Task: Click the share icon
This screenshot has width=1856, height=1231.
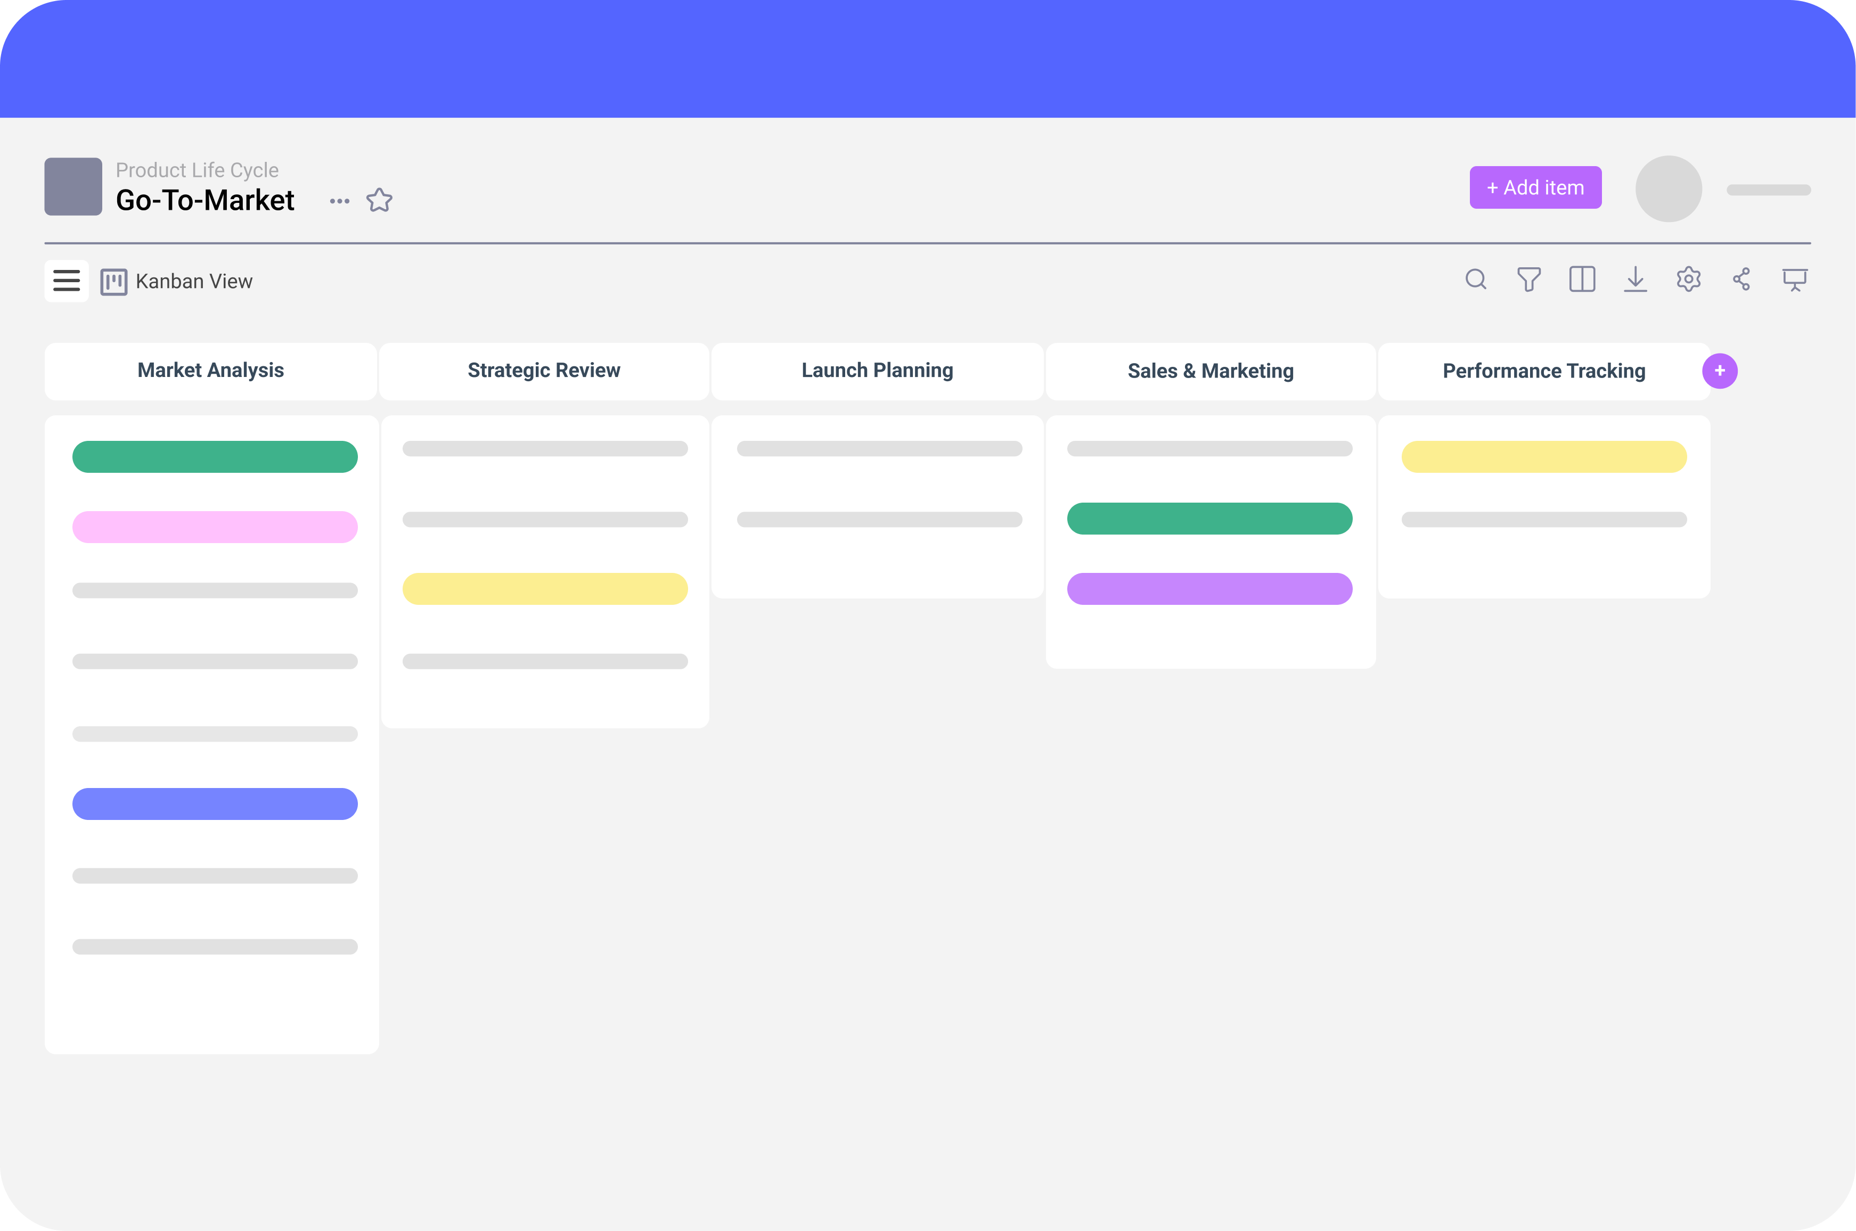Action: (x=1741, y=280)
